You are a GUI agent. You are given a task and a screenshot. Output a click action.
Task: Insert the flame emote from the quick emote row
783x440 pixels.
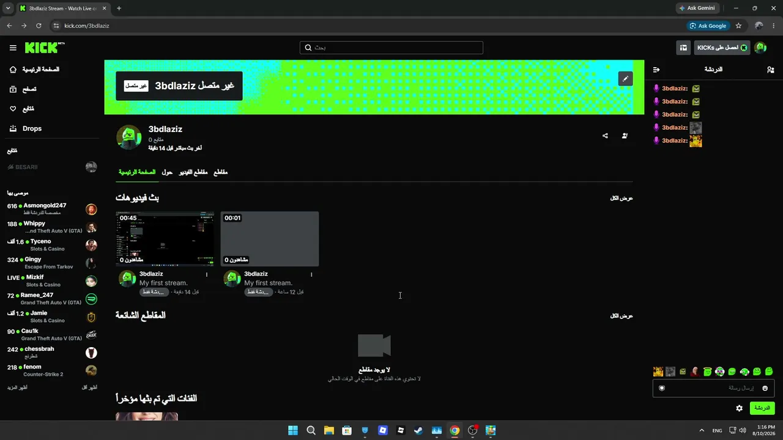tap(658, 372)
